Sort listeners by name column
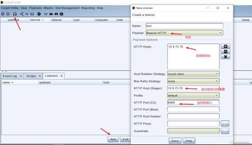252x145 pixels. (20, 82)
